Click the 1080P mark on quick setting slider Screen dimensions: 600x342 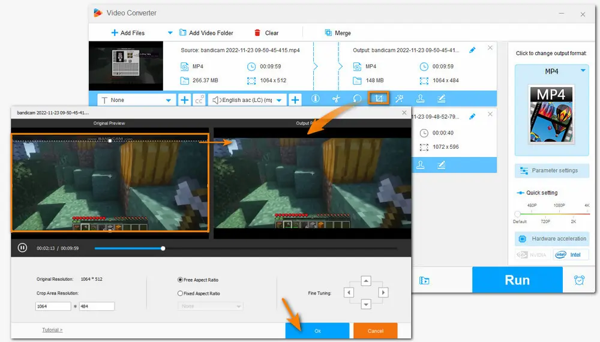[x=559, y=205]
